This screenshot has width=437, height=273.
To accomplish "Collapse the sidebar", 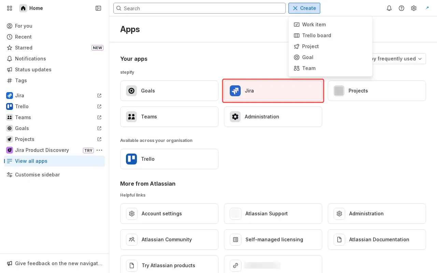I will point(98,8).
